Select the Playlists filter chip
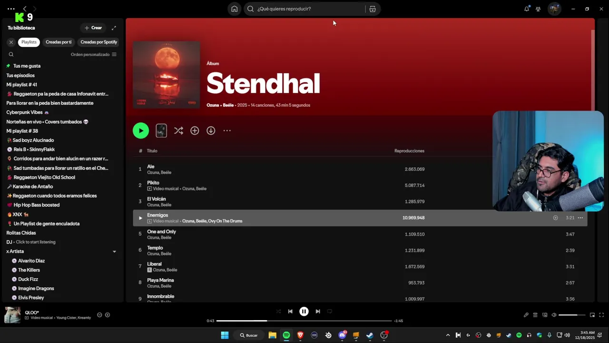 pos(29,42)
